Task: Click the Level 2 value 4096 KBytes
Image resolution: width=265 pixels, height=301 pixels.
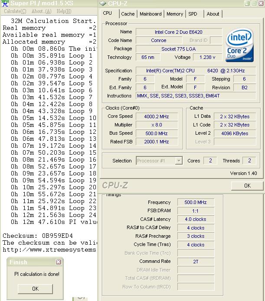Action: tap(235, 133)
